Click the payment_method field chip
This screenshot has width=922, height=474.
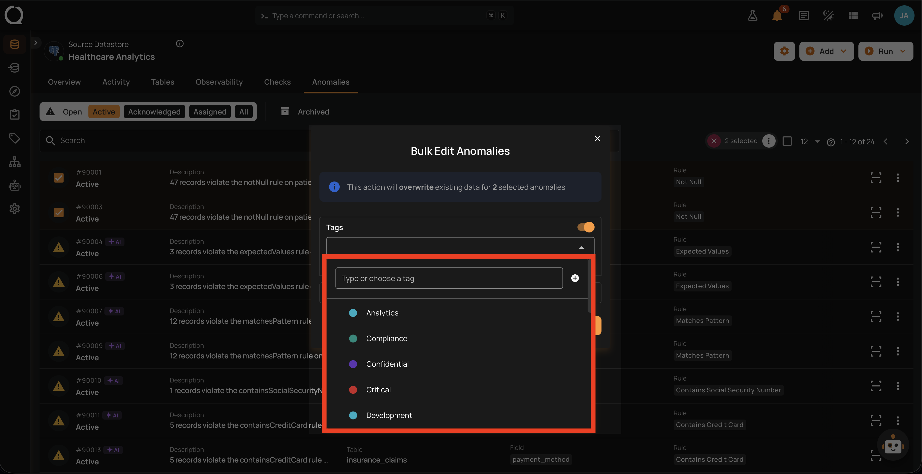(540, 459)
